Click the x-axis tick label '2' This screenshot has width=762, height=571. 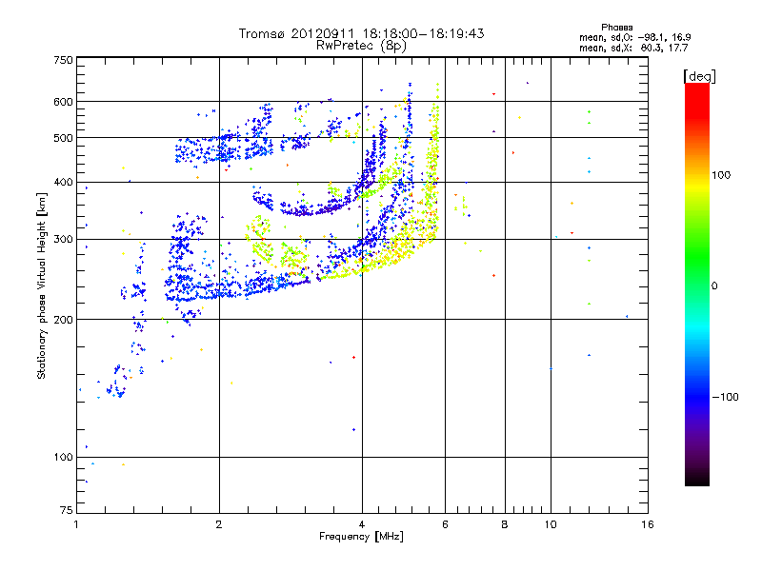tap(219, 524)
